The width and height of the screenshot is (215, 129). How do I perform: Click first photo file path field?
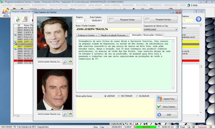coord(49,62)
